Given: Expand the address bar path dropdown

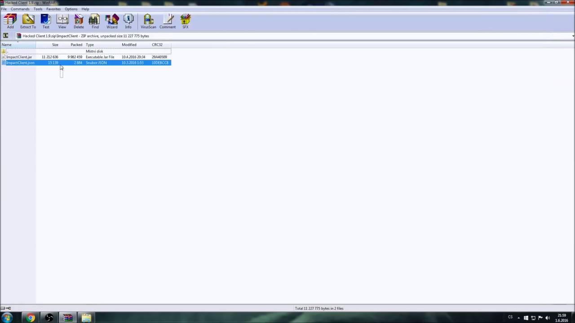Looking at the screenshot, I should [x=573, y=36].
